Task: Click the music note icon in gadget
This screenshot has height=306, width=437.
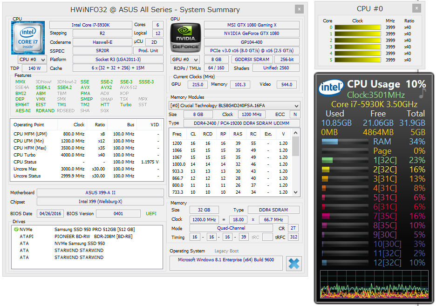Action: point(422,93)
